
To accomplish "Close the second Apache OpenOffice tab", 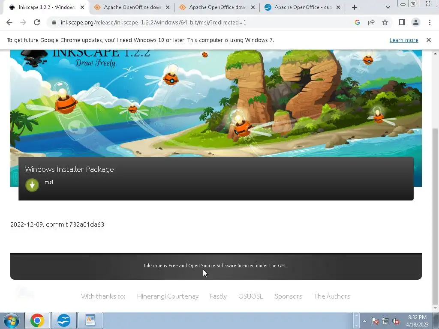I will [168, 7].
